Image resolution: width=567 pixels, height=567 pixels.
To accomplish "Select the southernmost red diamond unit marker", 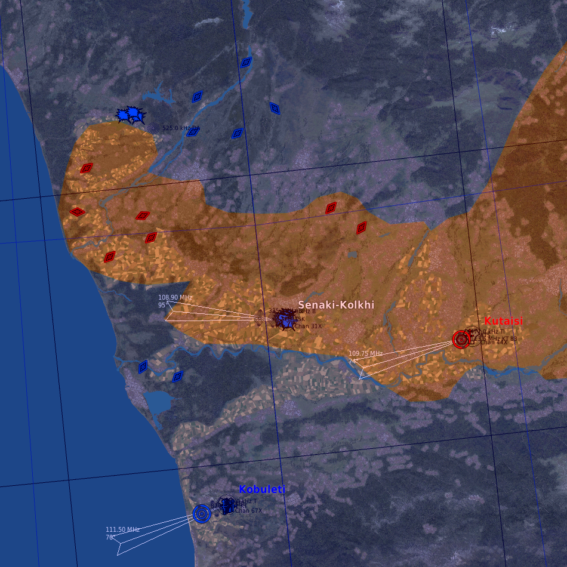I will (110, 257).
